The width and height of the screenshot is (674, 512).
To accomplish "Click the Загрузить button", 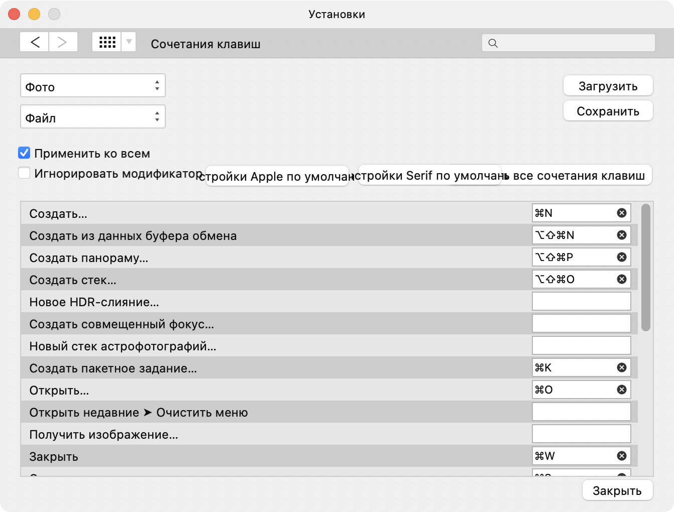I will 608,86.
